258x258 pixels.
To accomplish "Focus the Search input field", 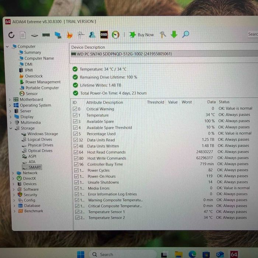I will (x=253, y=34).
